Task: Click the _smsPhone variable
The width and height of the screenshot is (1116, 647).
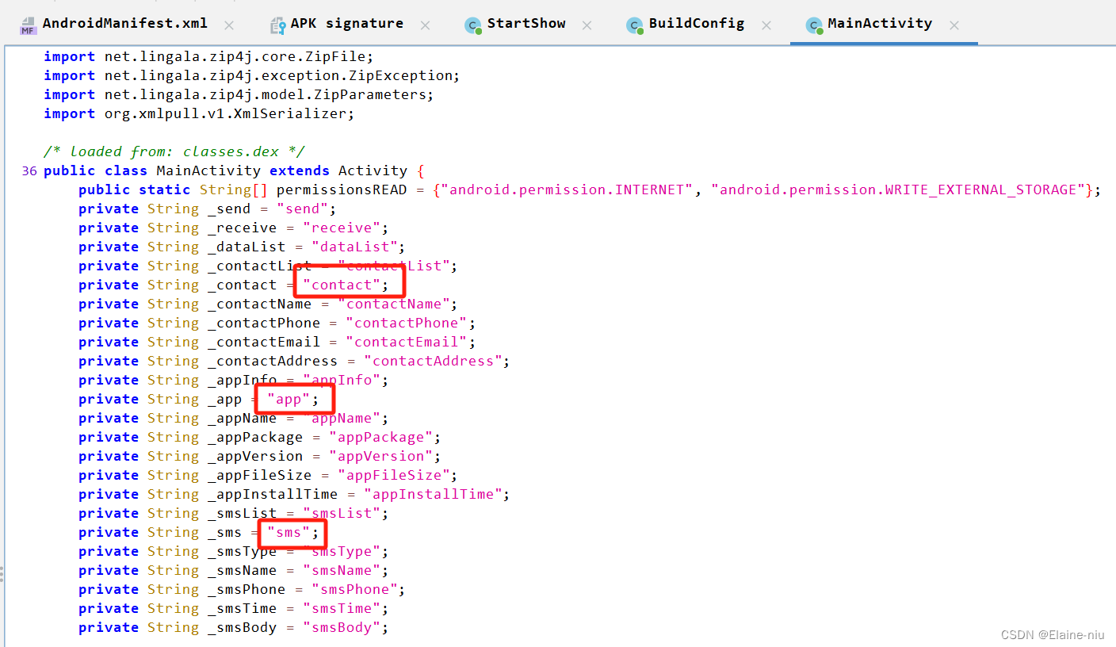Action: pos(247,589)
